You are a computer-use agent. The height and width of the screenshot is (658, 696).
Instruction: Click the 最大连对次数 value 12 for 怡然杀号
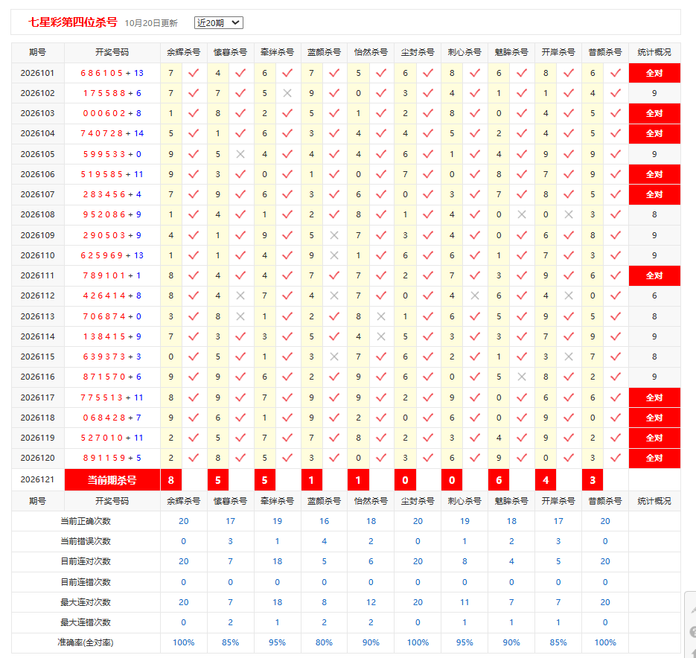click(371, 602)
